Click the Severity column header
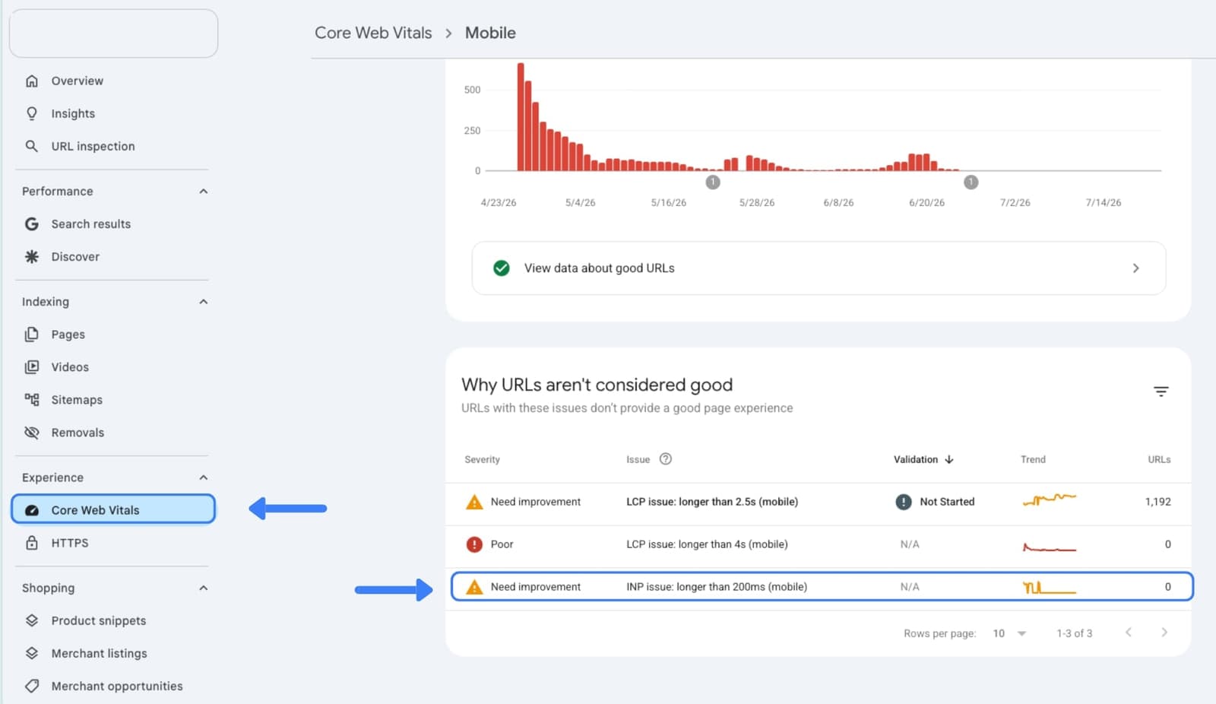The width and height of the screenshot is (1216, 704). pyautogui.click(x=482, y=459)
